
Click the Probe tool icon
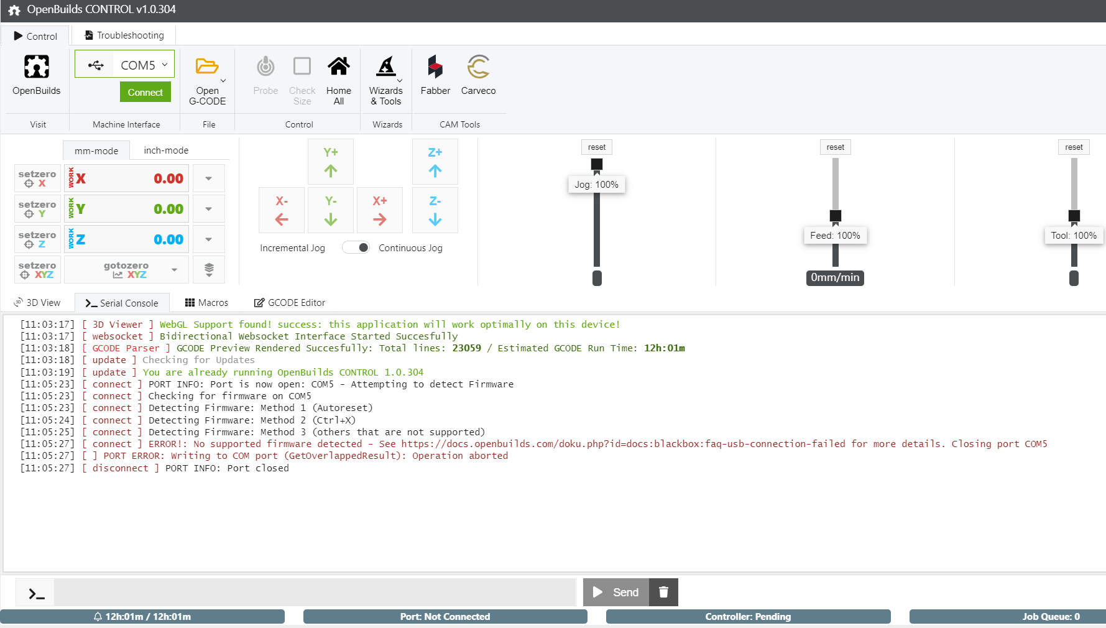[x=265, y=66]
